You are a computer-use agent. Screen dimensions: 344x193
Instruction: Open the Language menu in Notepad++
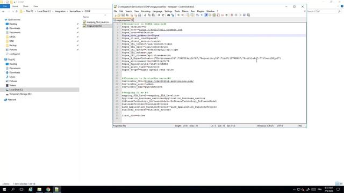157,11
